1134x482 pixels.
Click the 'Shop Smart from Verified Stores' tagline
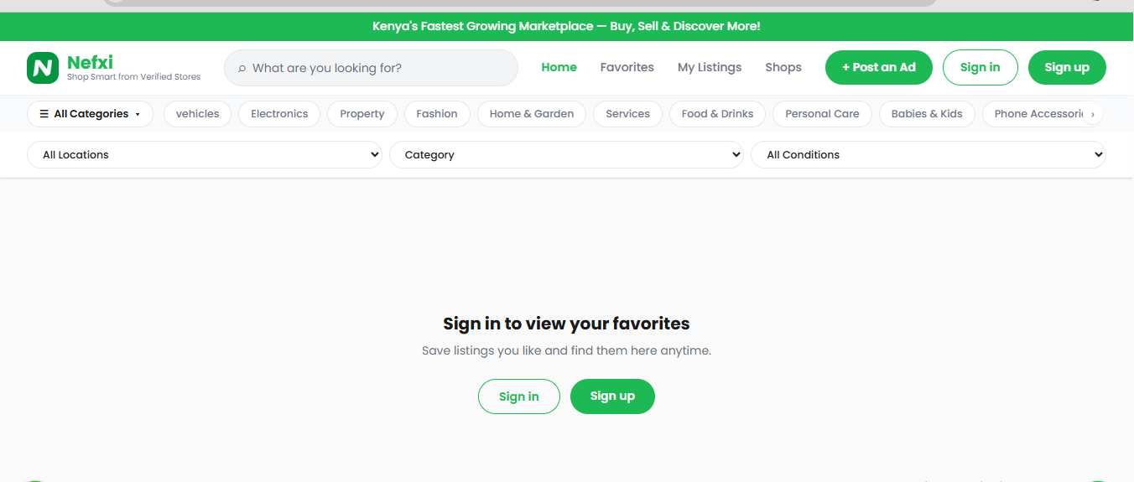click(x=134, y=77)
